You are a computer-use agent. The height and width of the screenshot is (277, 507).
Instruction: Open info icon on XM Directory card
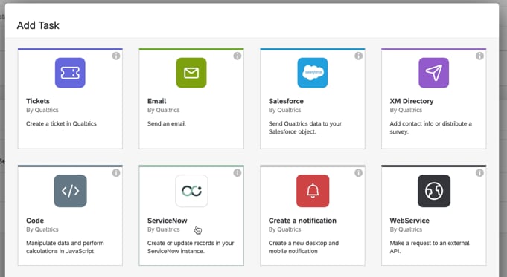[x=480, y=56]
